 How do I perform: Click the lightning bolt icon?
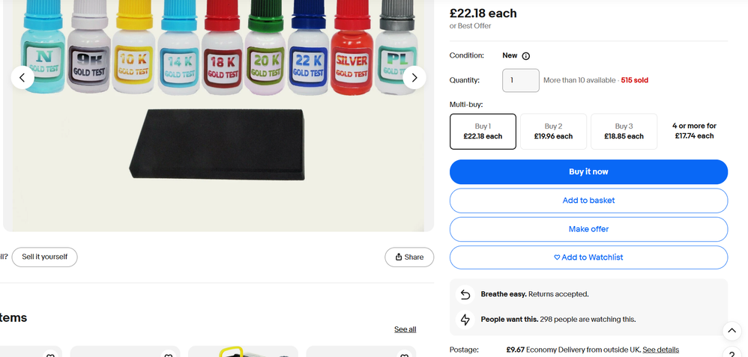[x=465, y=320]
